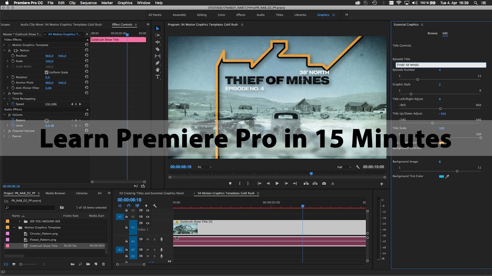The image size is (492, 276).
Task: Open the program monitor wrench settings
Action: coord(358,167)
